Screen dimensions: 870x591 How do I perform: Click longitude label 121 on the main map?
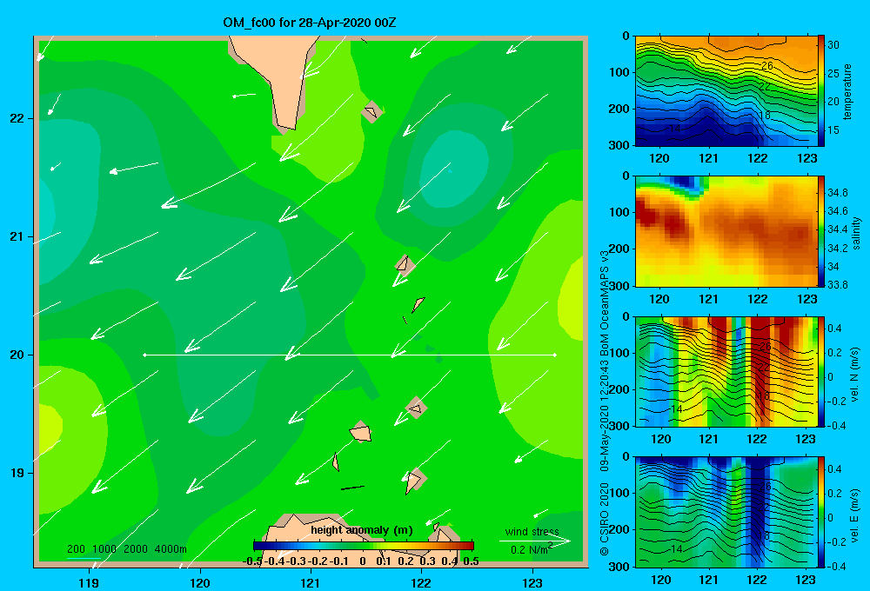[x=311, y=582]
